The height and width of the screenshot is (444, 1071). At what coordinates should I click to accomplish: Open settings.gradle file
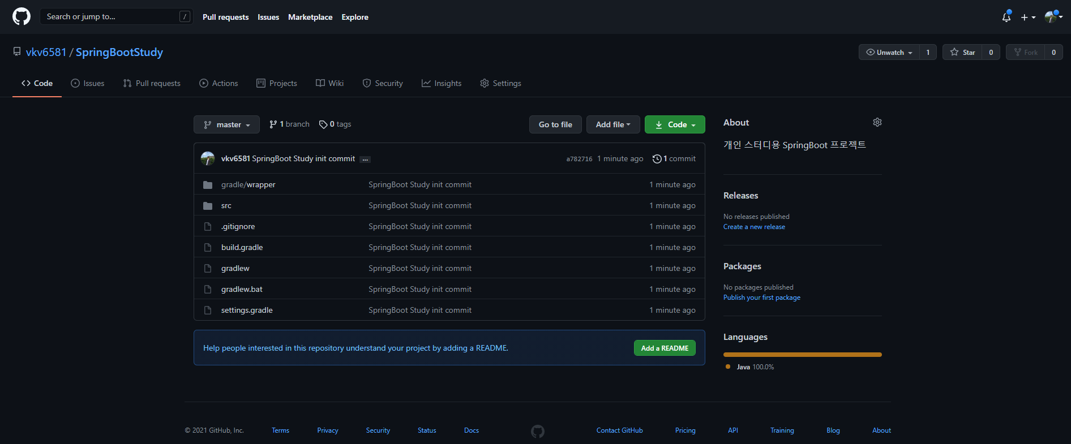pyautogui.click(x=247, y=311)
